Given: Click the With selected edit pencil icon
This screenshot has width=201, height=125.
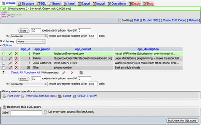Looking at the screenshot, I should (x=63, y=73).
